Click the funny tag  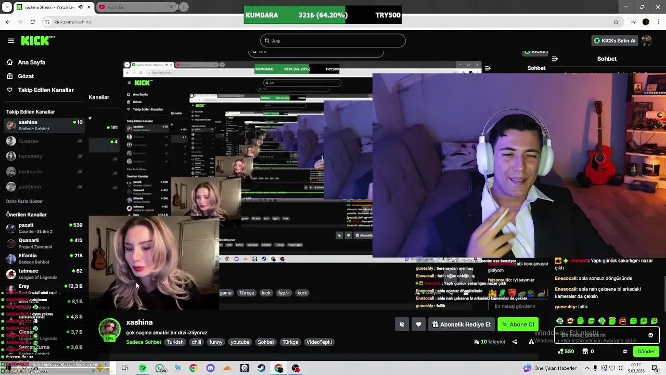(x=216, y=342)
